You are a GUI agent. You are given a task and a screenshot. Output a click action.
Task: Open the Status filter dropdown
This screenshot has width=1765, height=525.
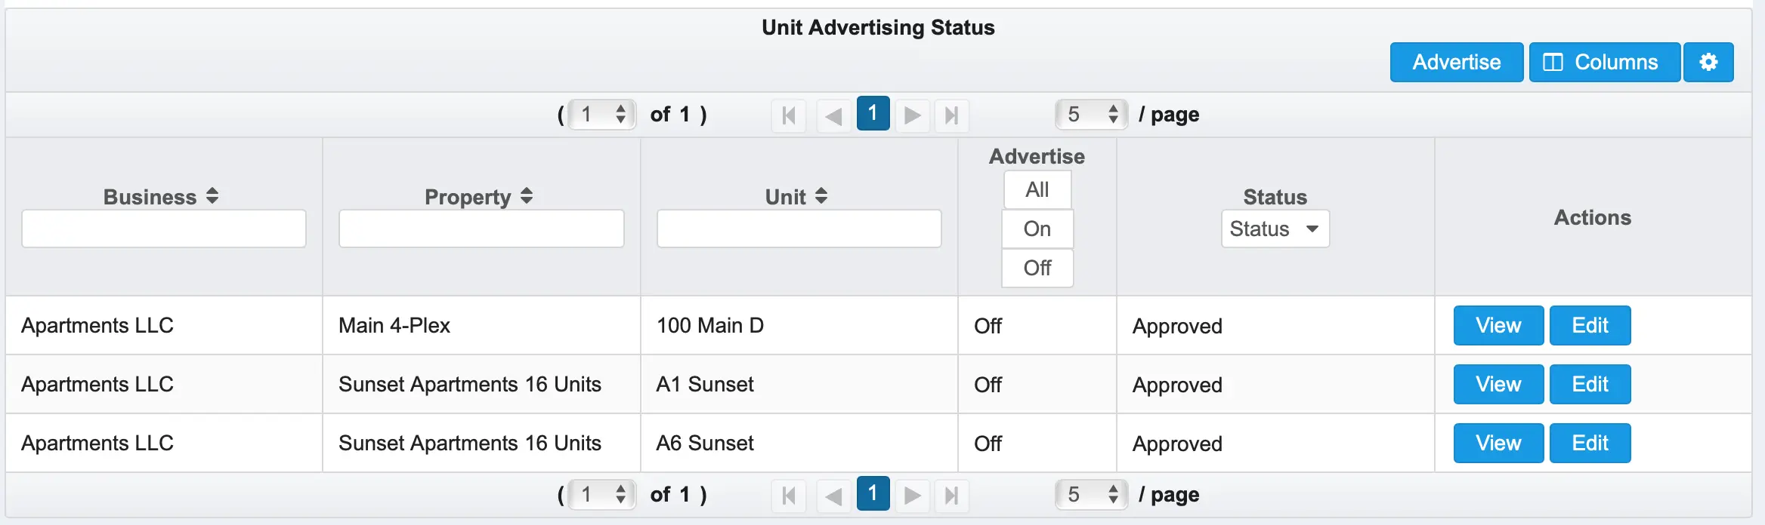pos(1275,229)
